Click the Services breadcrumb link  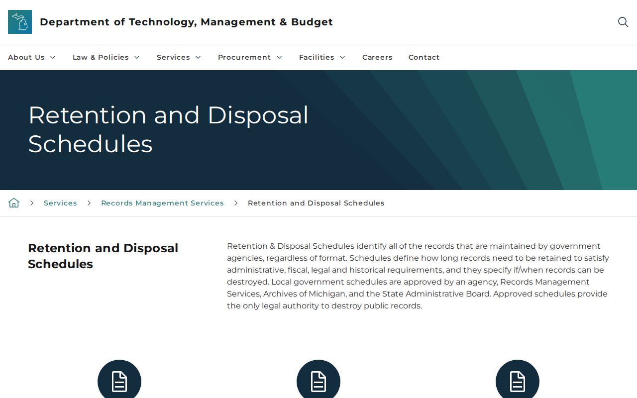[60, 203]
